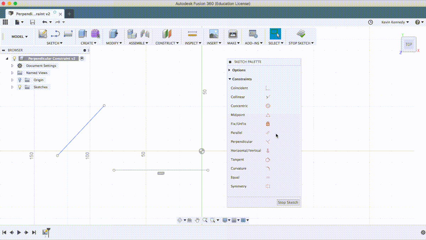Open the SKETCH menu
426x240 pixels.
(55, 43)
